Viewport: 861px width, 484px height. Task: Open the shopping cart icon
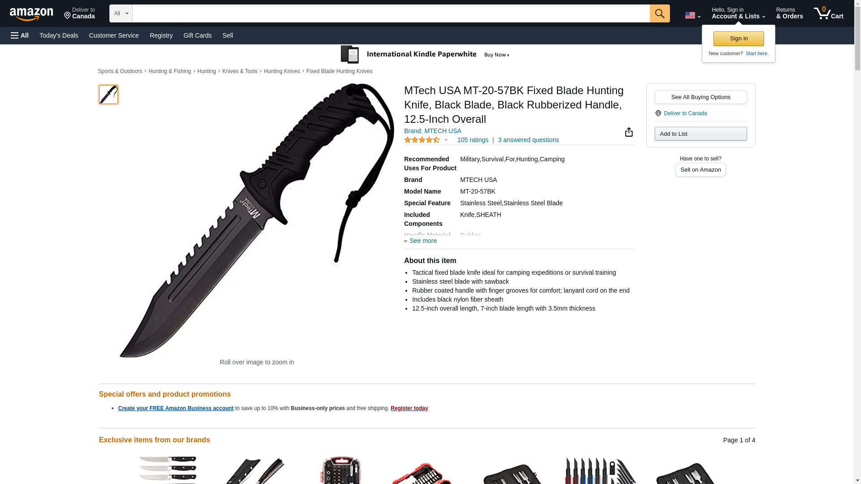coord(828,13)
